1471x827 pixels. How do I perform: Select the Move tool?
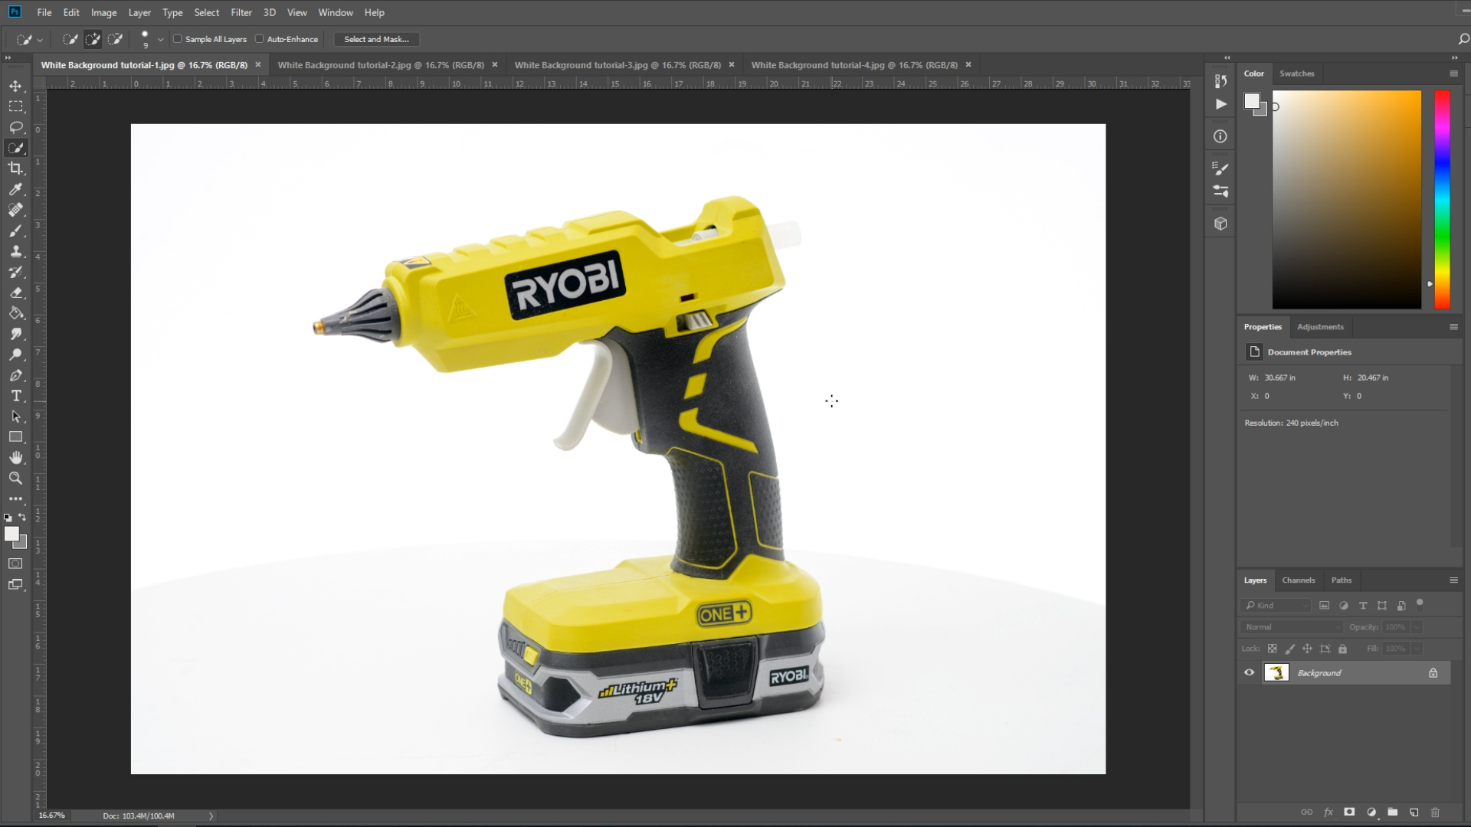15,86
